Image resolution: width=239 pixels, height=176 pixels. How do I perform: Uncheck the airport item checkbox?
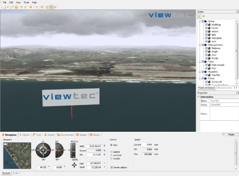point(206,31)
